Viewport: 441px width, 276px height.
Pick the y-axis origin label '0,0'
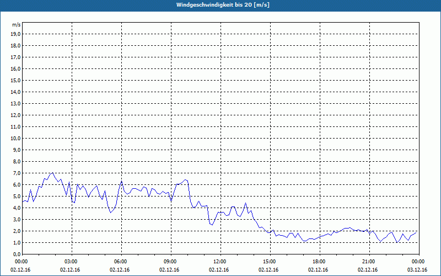point(17,254)
